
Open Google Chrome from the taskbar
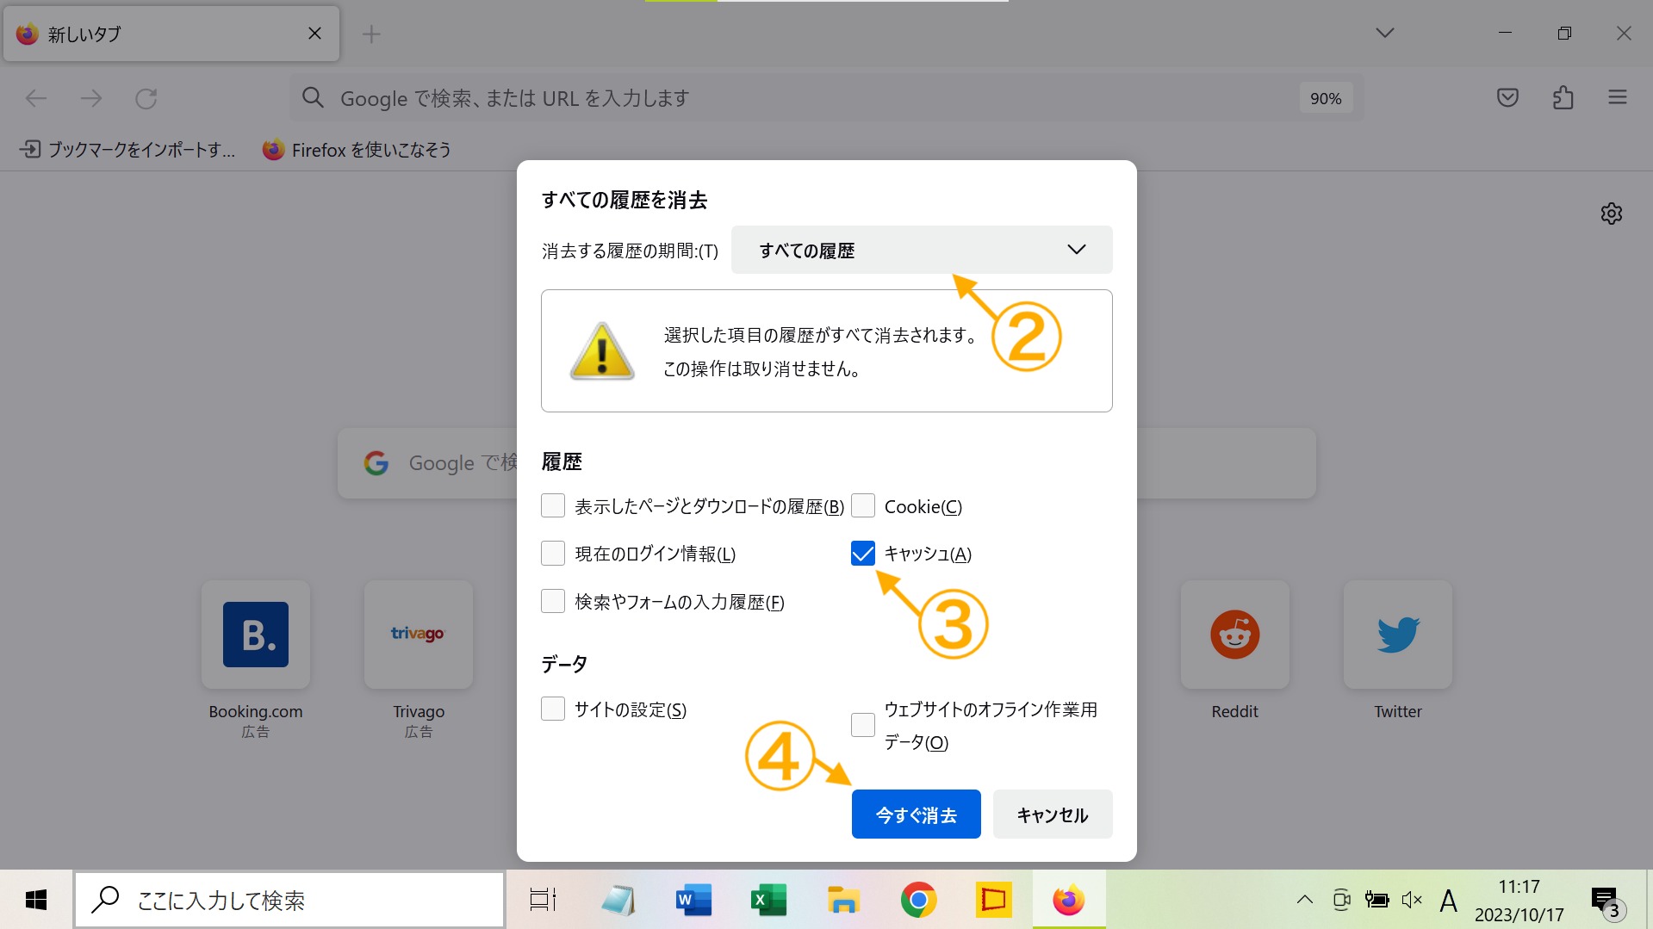[918, 901]
